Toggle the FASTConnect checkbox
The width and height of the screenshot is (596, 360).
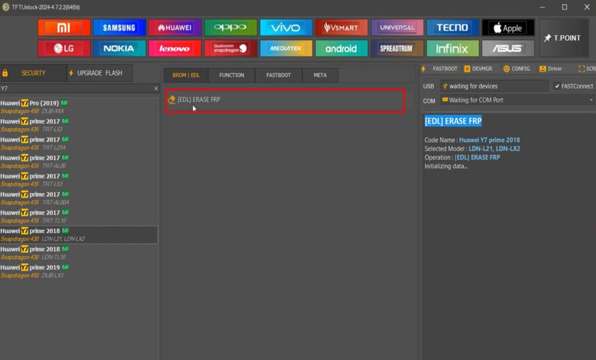point(557,86)
